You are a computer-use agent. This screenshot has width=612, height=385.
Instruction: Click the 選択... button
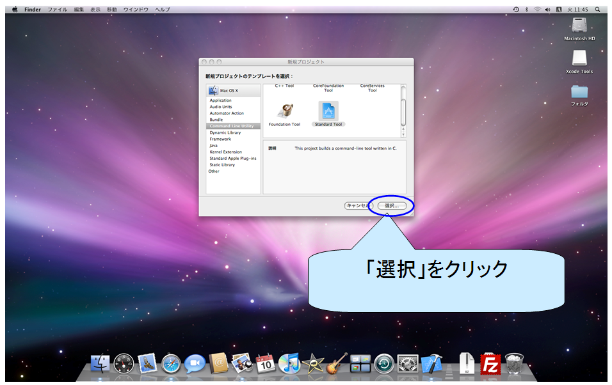392,205
